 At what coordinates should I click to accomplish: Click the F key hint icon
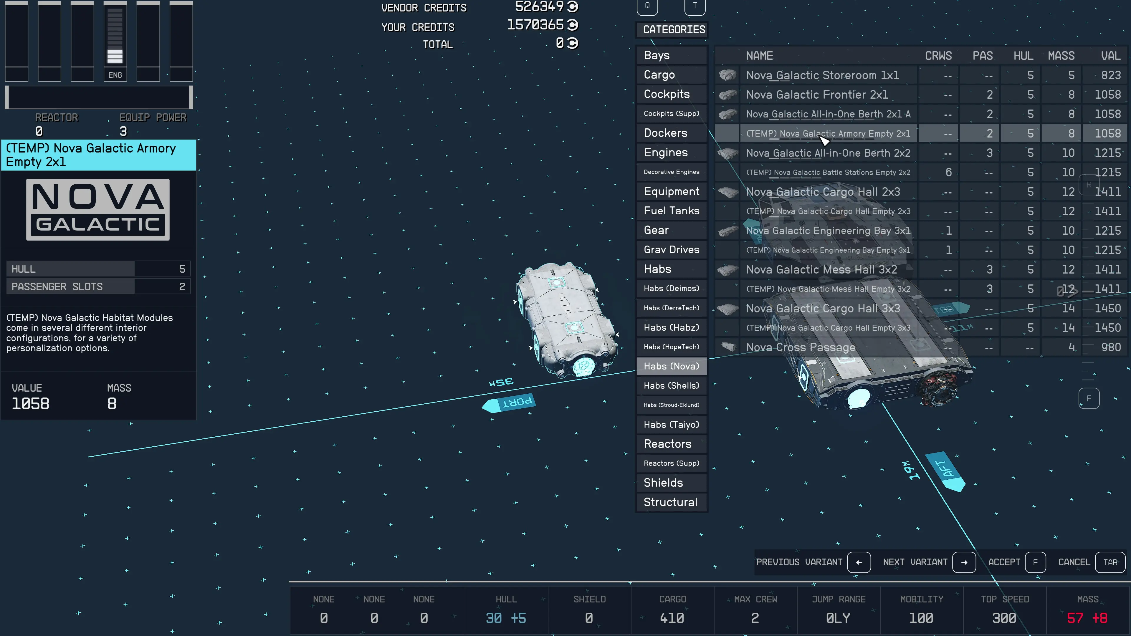[1089, 399]
